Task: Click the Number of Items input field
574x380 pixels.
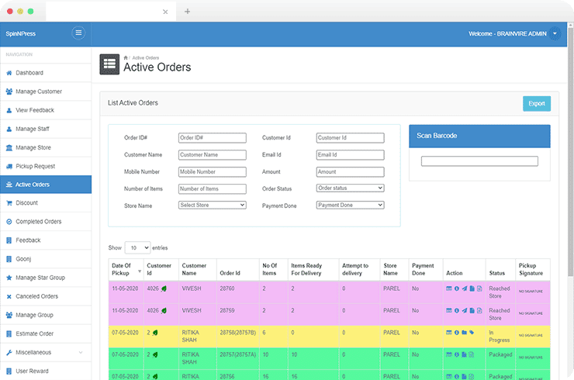Action: coord(213,189)
